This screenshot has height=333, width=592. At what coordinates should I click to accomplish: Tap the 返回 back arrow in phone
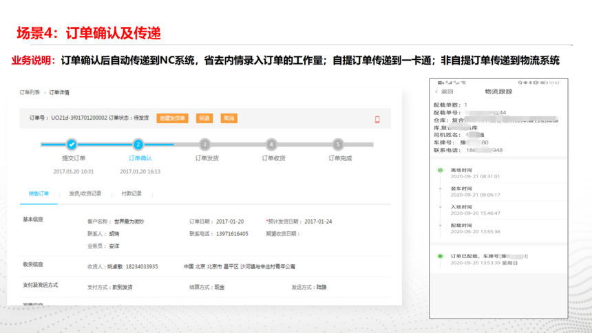click(437, 92)
